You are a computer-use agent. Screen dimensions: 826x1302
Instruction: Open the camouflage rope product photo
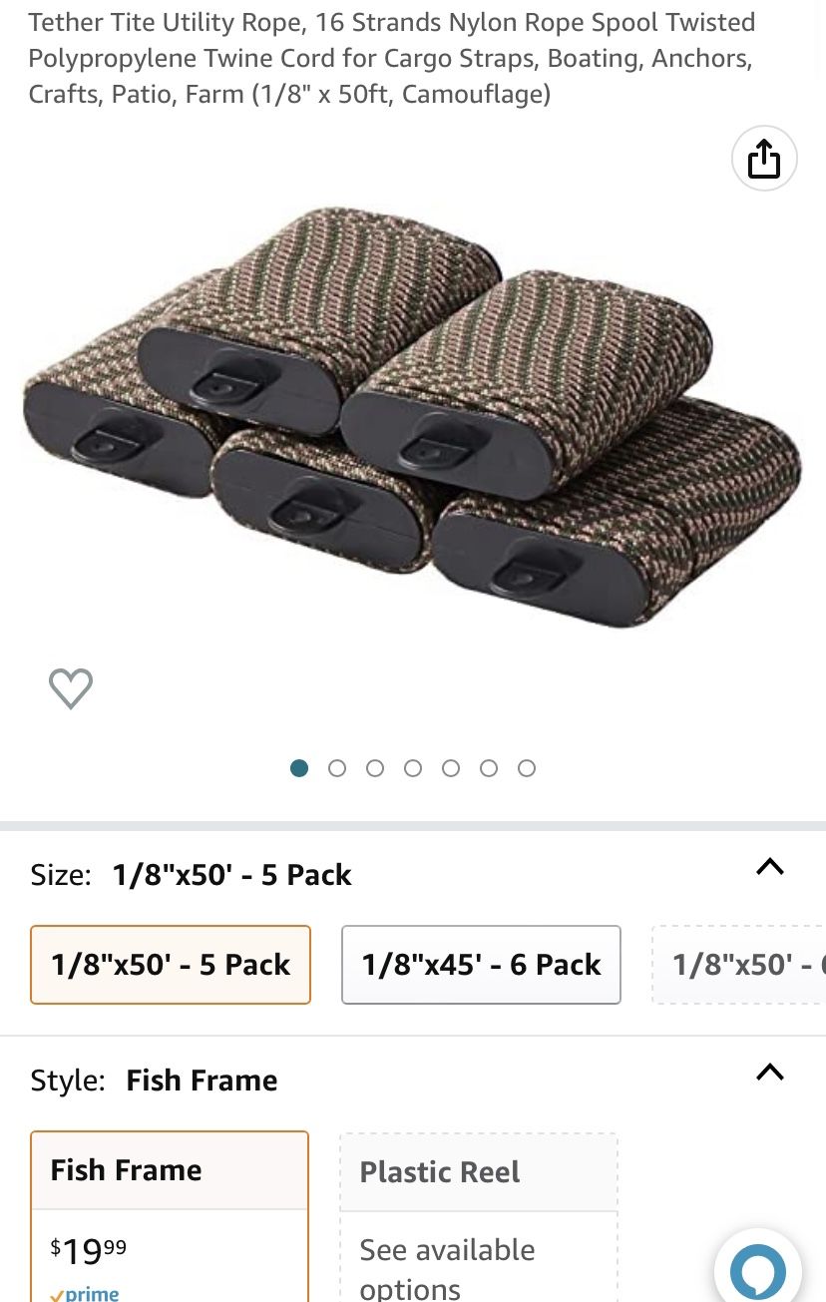(x=412, y=418)
